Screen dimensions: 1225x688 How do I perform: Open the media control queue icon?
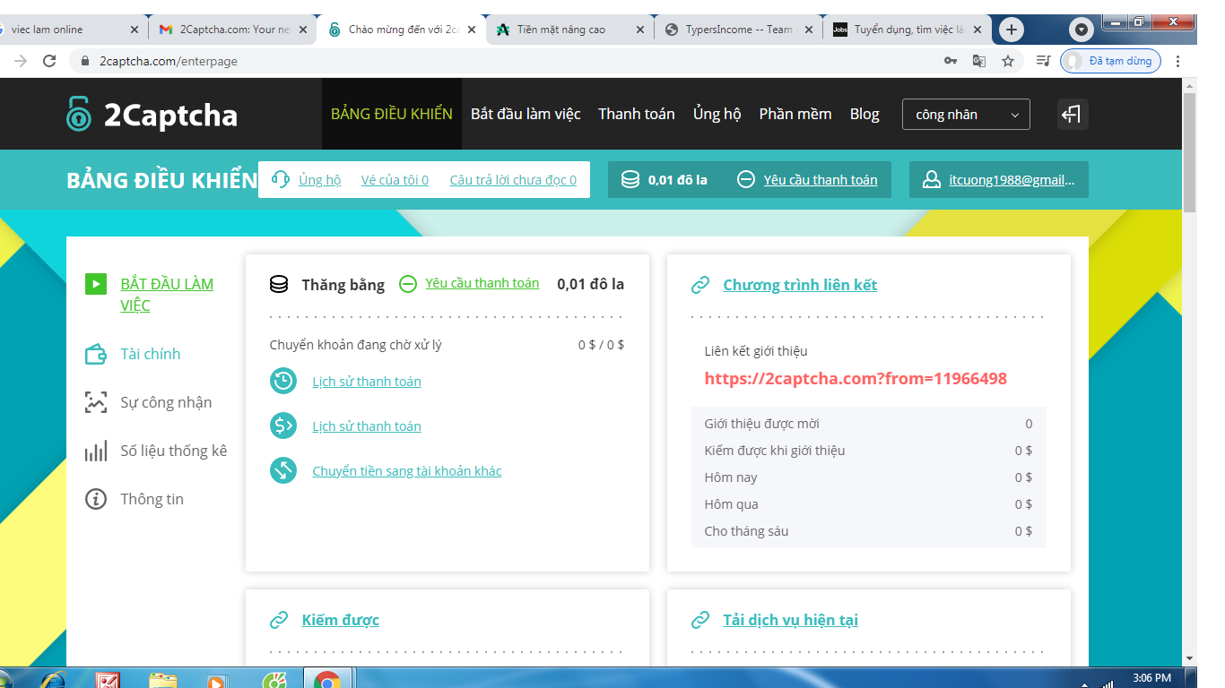coord(1043,61)
